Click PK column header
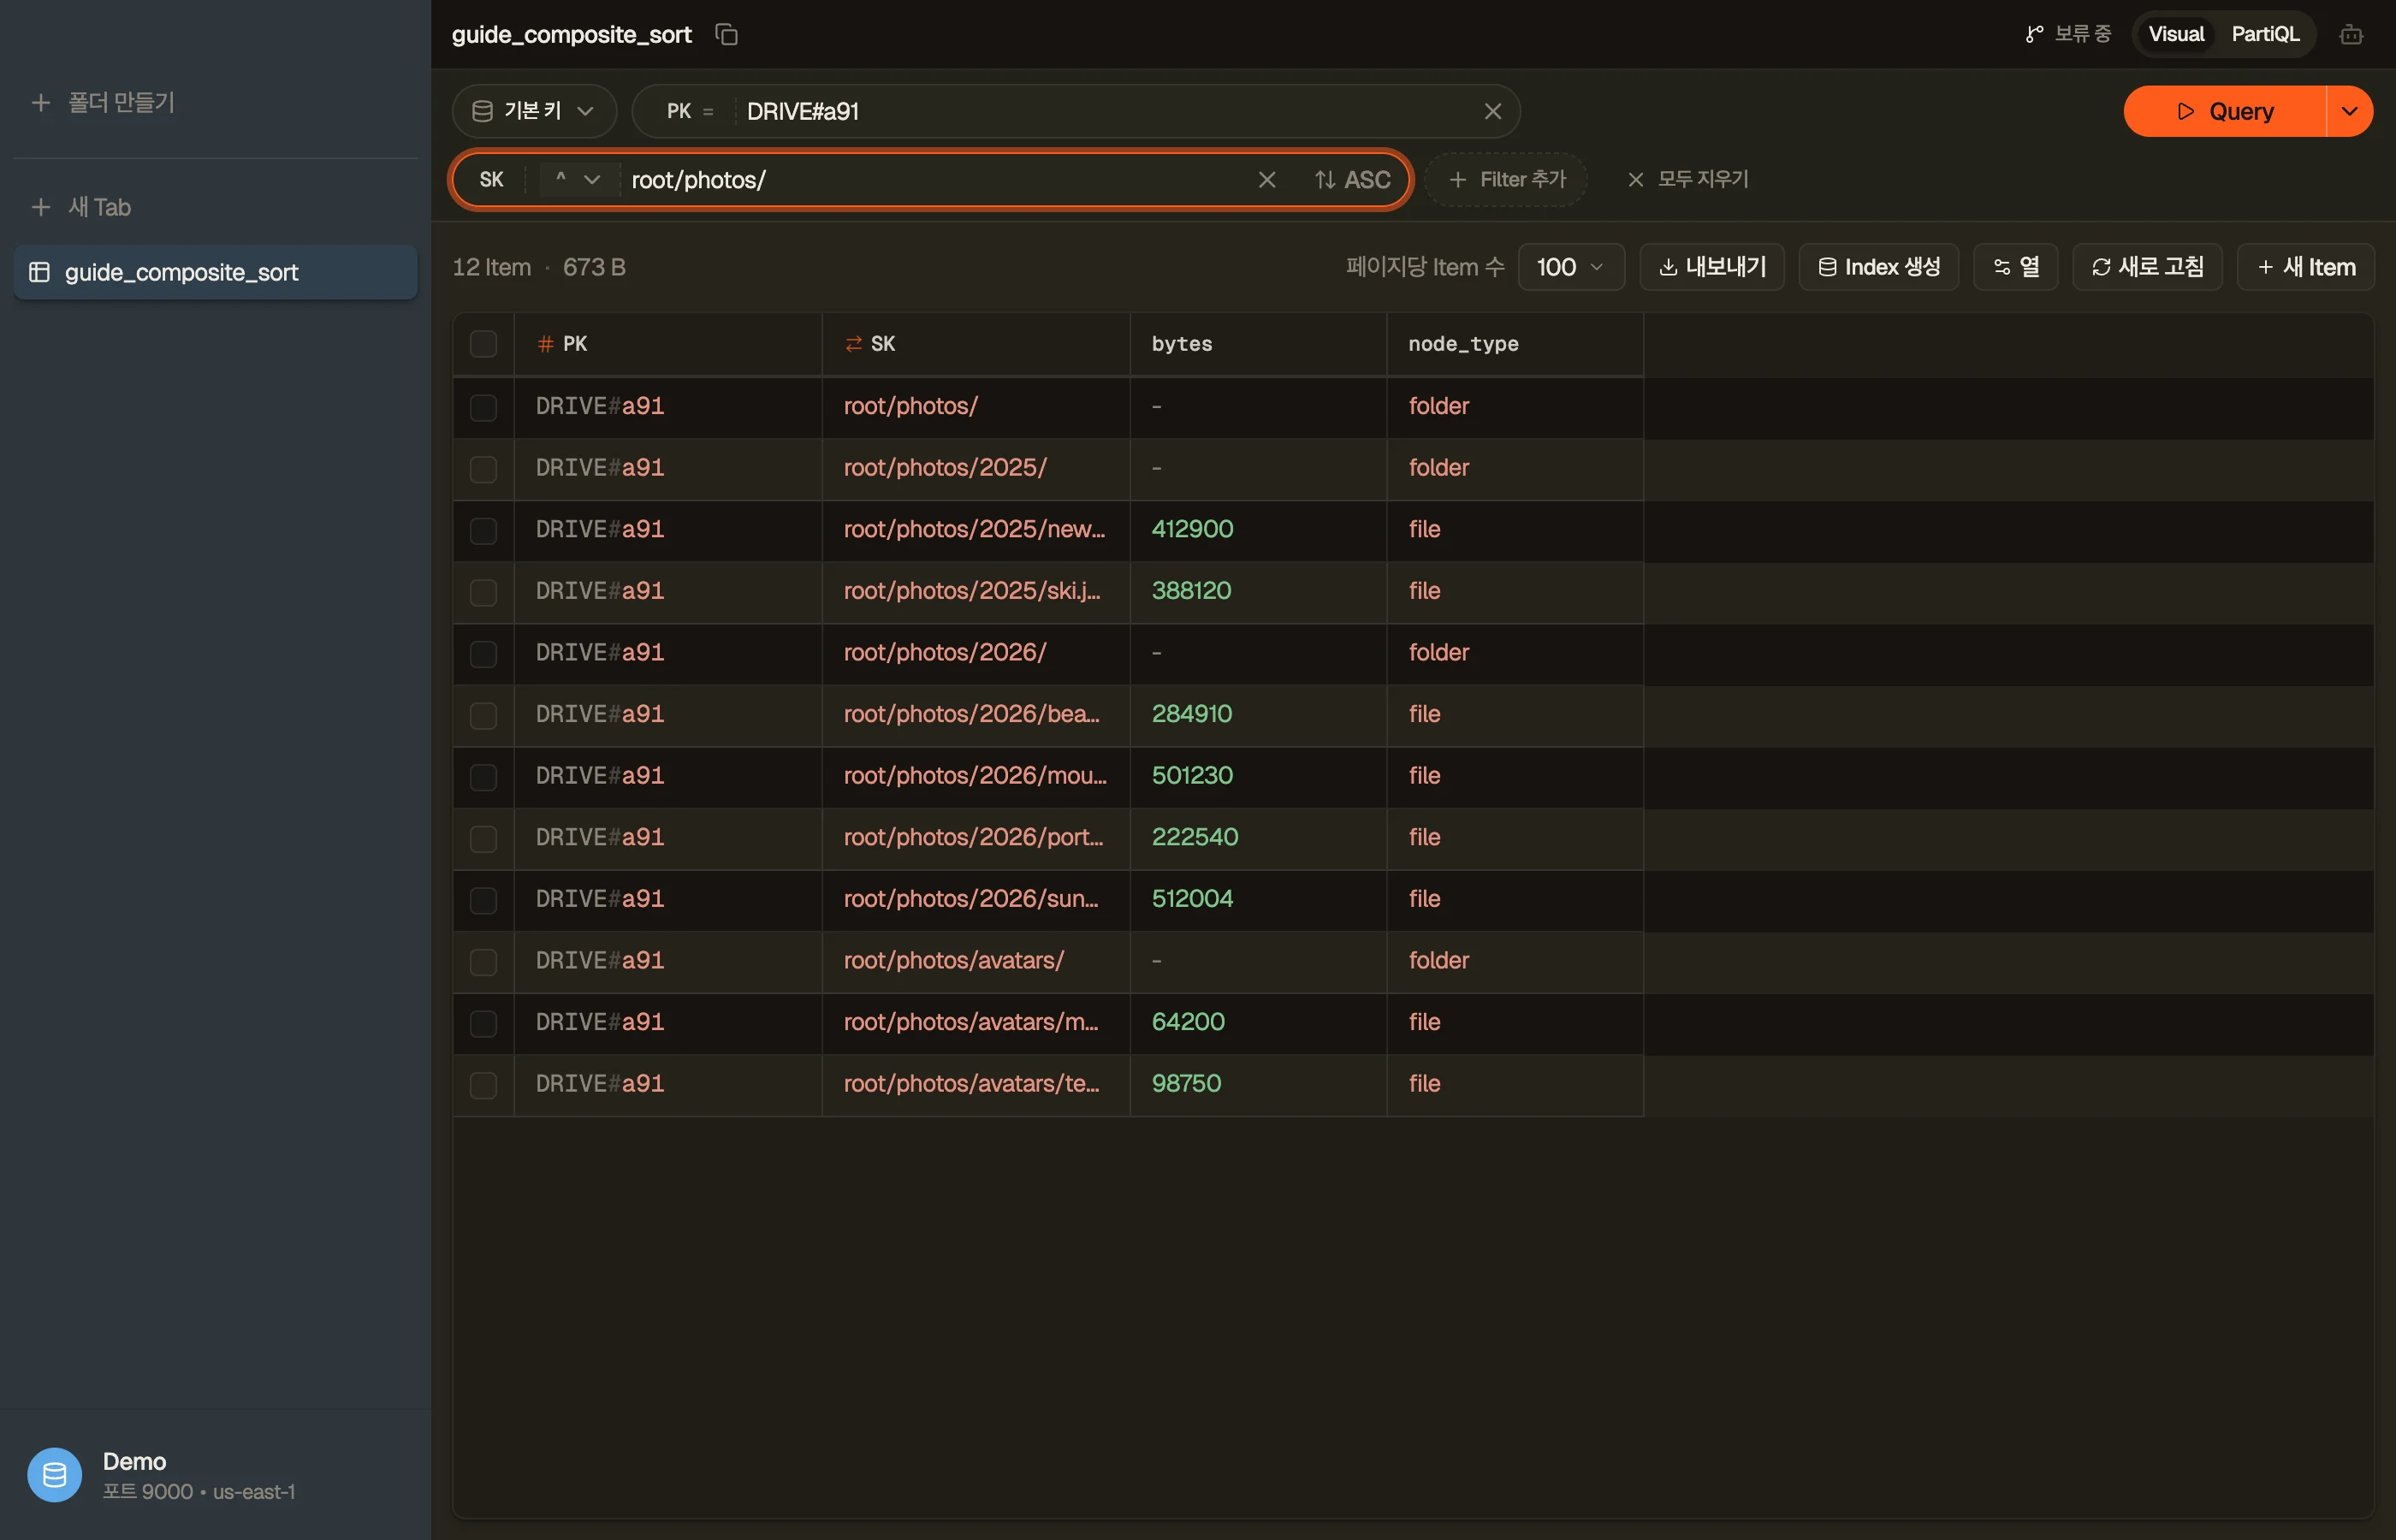 (668, 344)
